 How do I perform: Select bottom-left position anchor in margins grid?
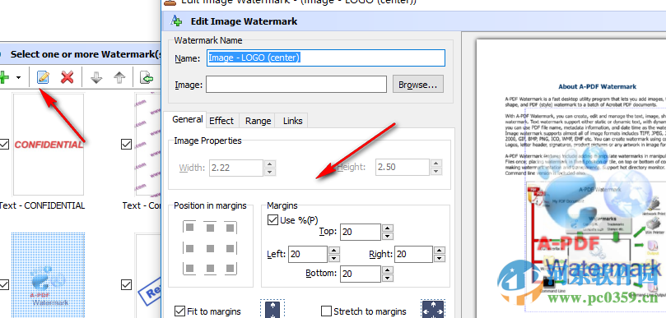click(x=190, y=268)
